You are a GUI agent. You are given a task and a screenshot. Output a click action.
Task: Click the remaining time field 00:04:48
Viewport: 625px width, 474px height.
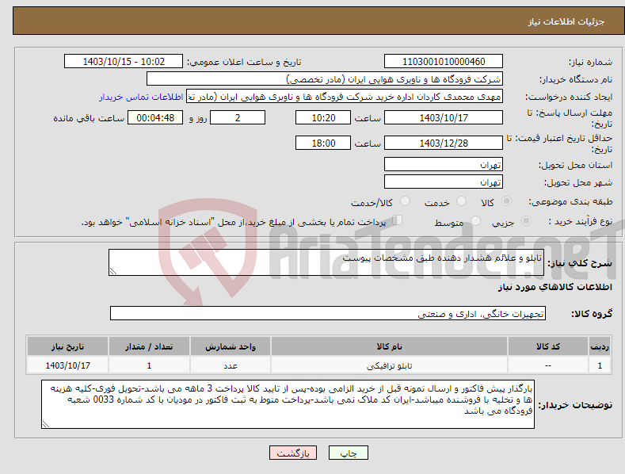[x=155, y=117]
